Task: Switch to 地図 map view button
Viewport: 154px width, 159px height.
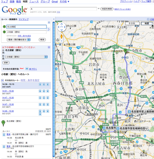Action: click(147, 23)
